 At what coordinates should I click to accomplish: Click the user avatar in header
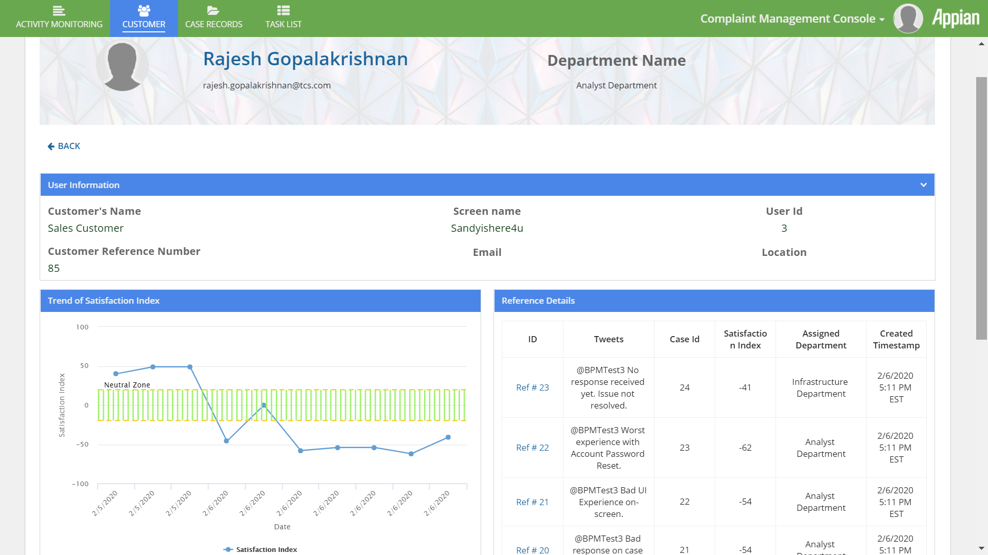click(x=908, y=18)
